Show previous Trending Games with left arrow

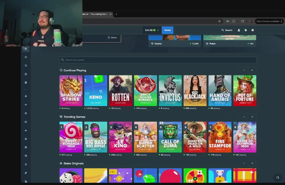coord(244,117)
